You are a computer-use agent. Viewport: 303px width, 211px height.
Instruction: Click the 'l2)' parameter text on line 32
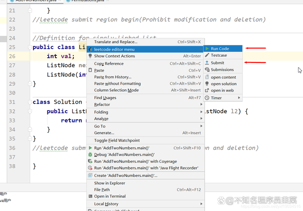[x=236, y=111]
